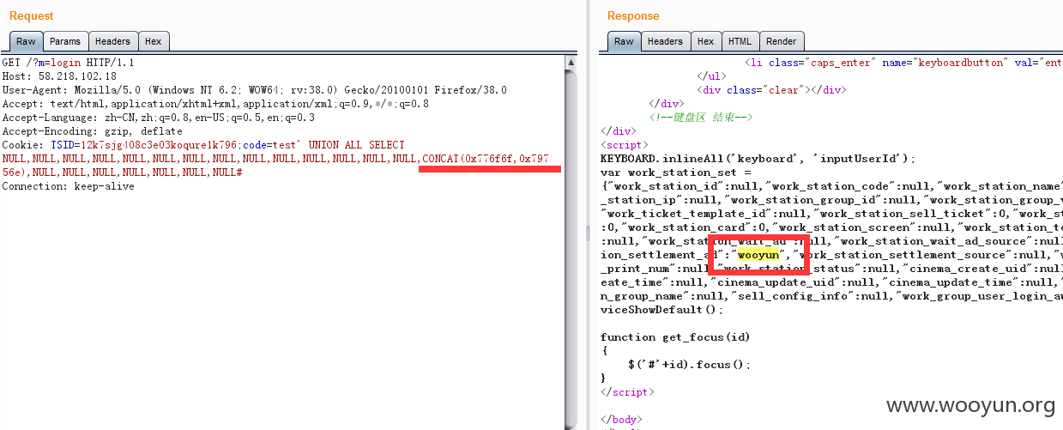This screenshot has width=1063, height=430.
Task: Click the 'Accept: text/html' header line
Action: pos(215,104)
